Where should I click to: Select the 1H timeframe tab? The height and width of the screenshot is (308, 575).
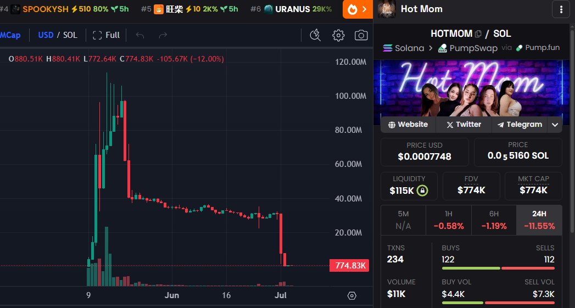pos(449,220)
